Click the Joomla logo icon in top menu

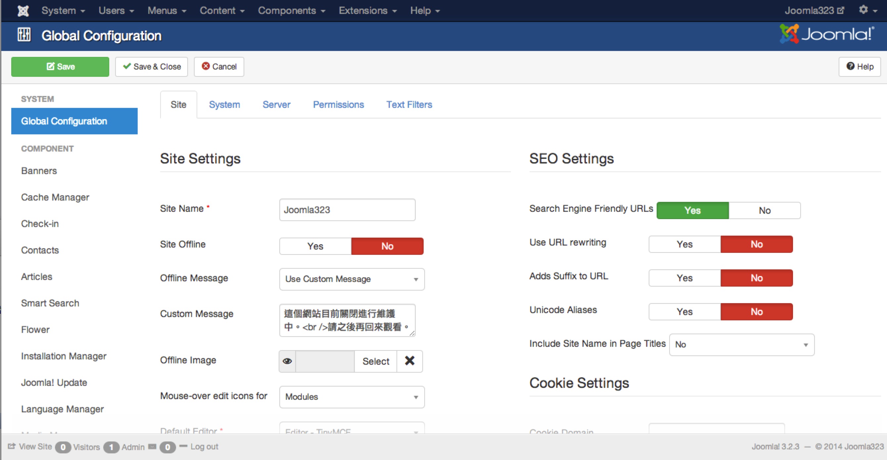point(23,11)
